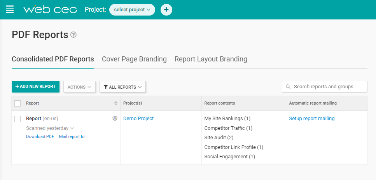Open the hamburger main menu
Image resolution: width=376 pixels, height=180 pixels.
[x=10, y=9]
